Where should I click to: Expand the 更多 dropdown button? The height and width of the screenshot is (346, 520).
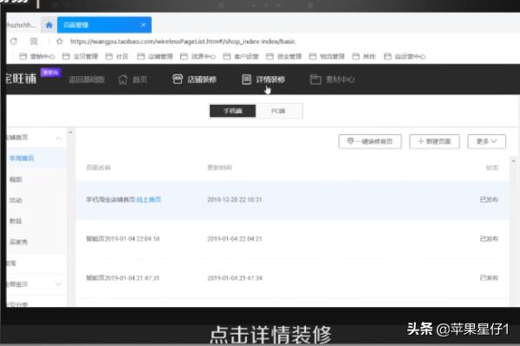click(485, 141)
